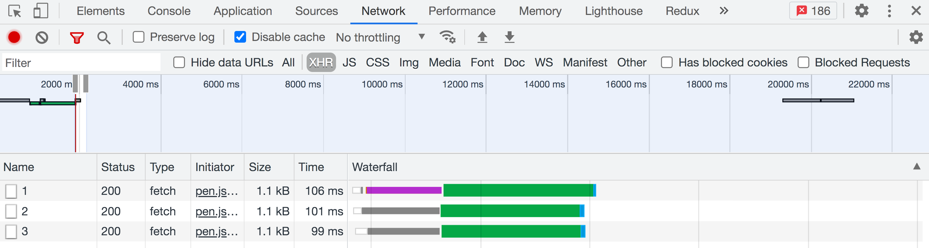Check Hide data URLs option

(179, 63)
